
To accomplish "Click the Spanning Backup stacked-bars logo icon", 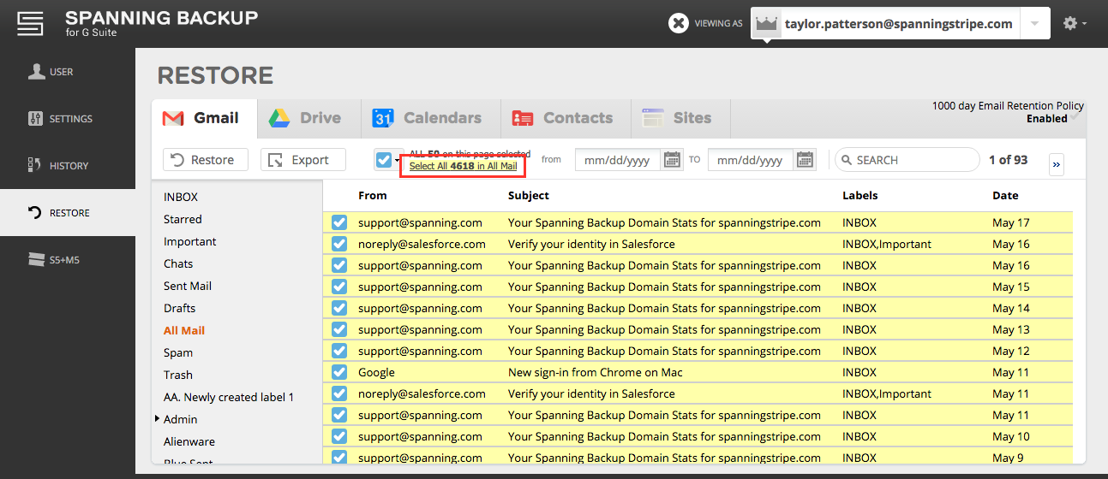I will (30, 24).
